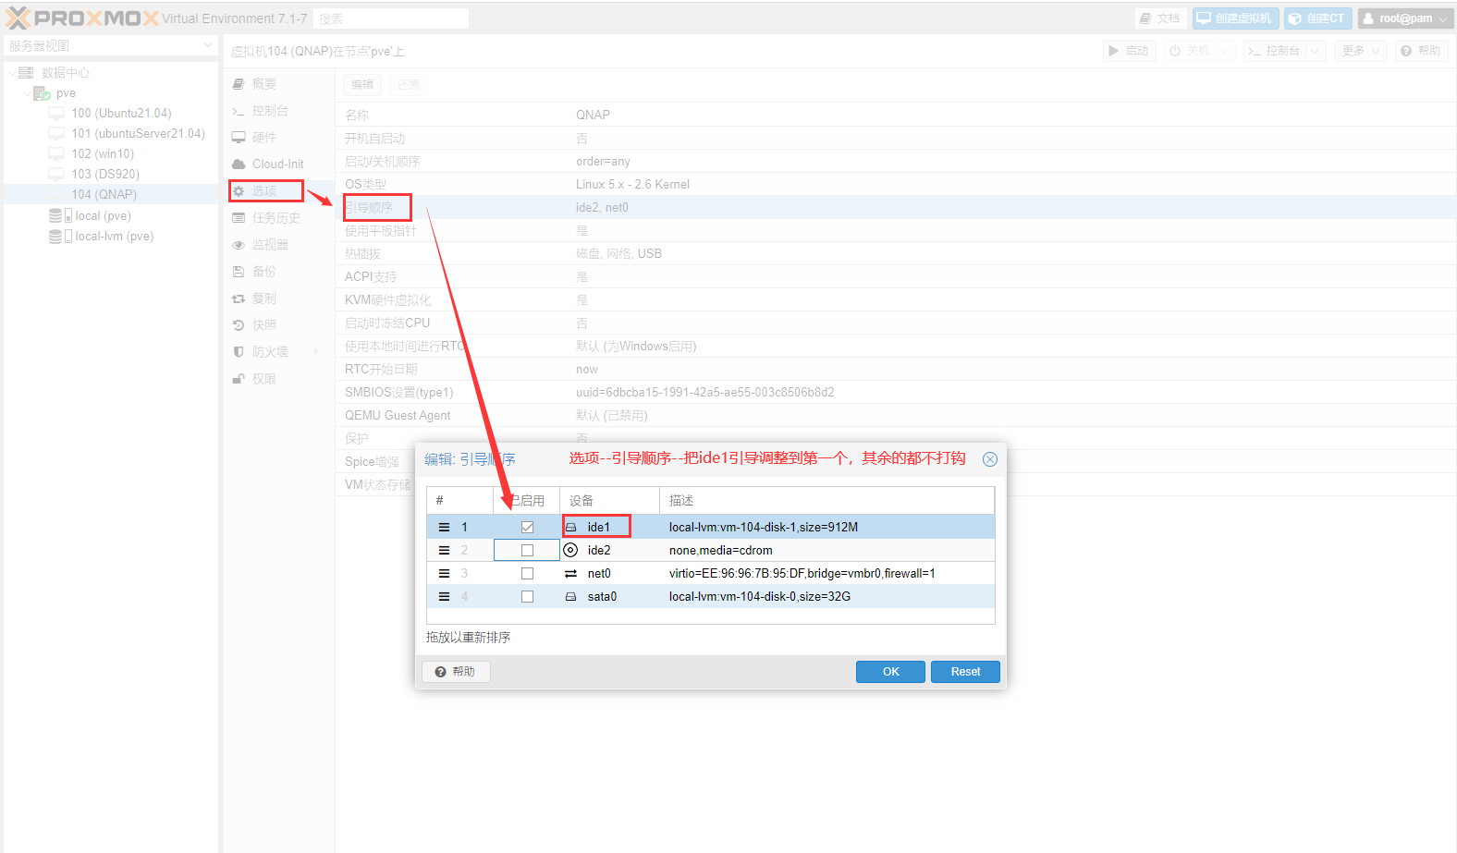This screenshot has height=853, width=1457.
Task: Click the search field in header
Action: tap(391, 18)
